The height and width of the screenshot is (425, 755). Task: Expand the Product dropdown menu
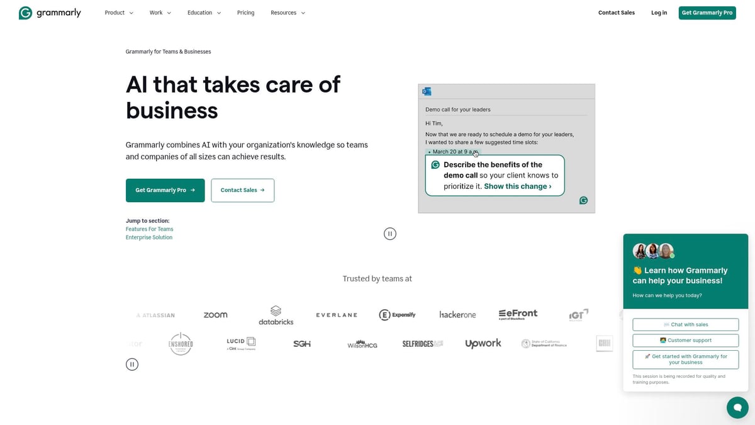[118, 12]
